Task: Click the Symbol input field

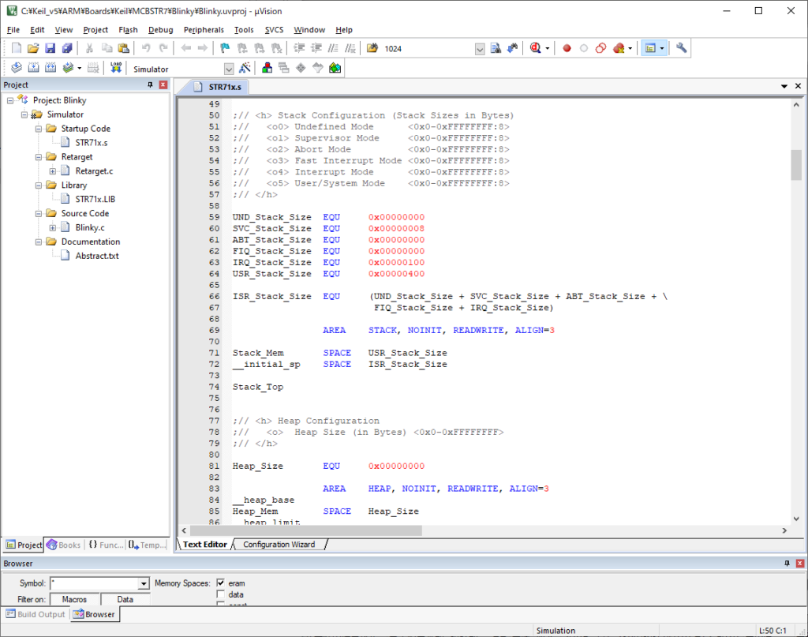Action: pyautogui.click(x=94, y=583)
